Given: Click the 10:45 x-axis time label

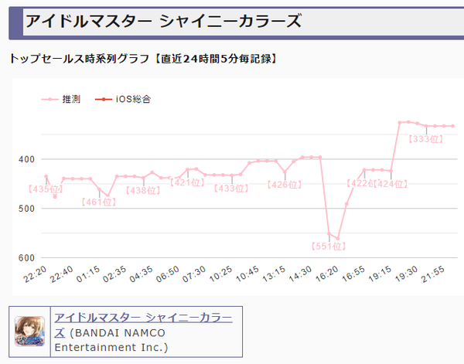Looking at the screenshot, I should (x=247, y=274).
